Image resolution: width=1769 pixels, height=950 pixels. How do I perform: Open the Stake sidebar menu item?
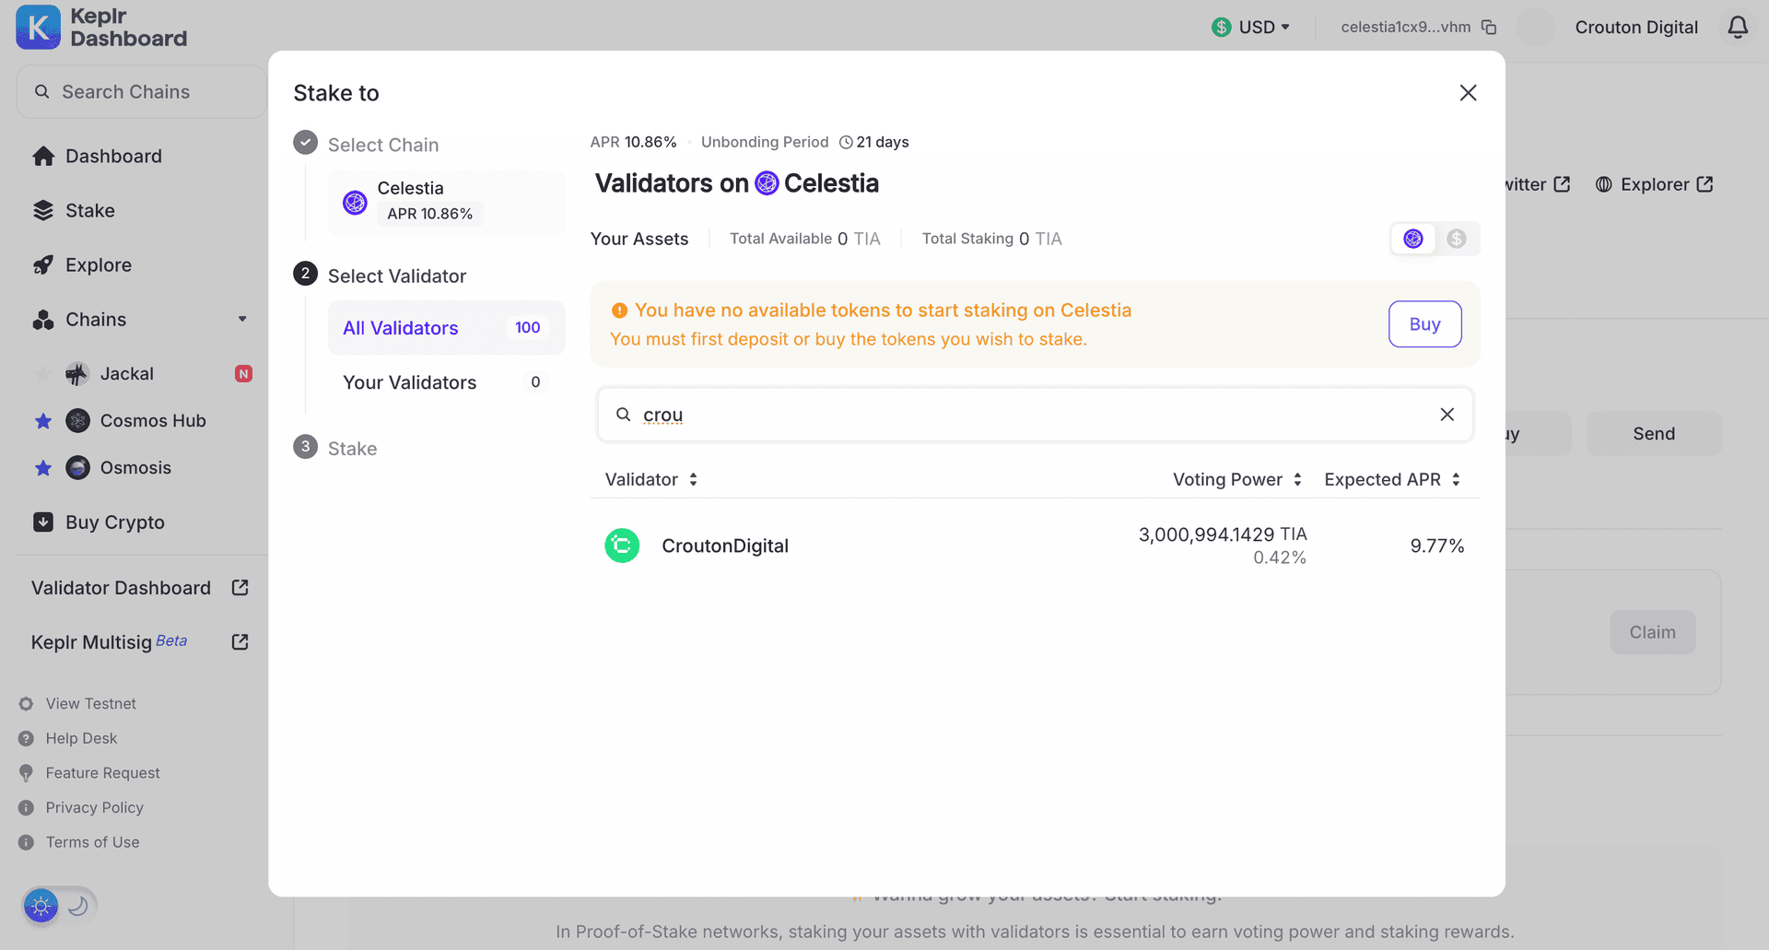pos(89,211)
